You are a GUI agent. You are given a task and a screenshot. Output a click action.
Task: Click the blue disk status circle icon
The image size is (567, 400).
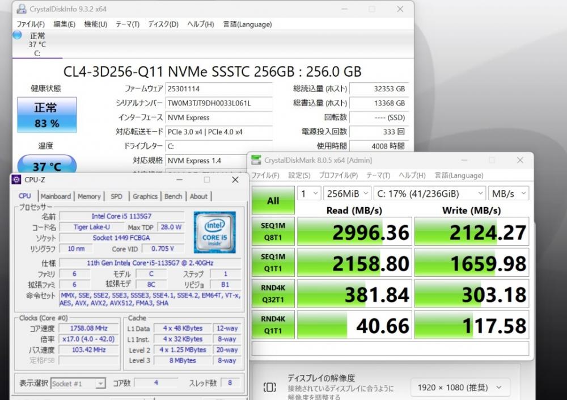coord(17,35)
